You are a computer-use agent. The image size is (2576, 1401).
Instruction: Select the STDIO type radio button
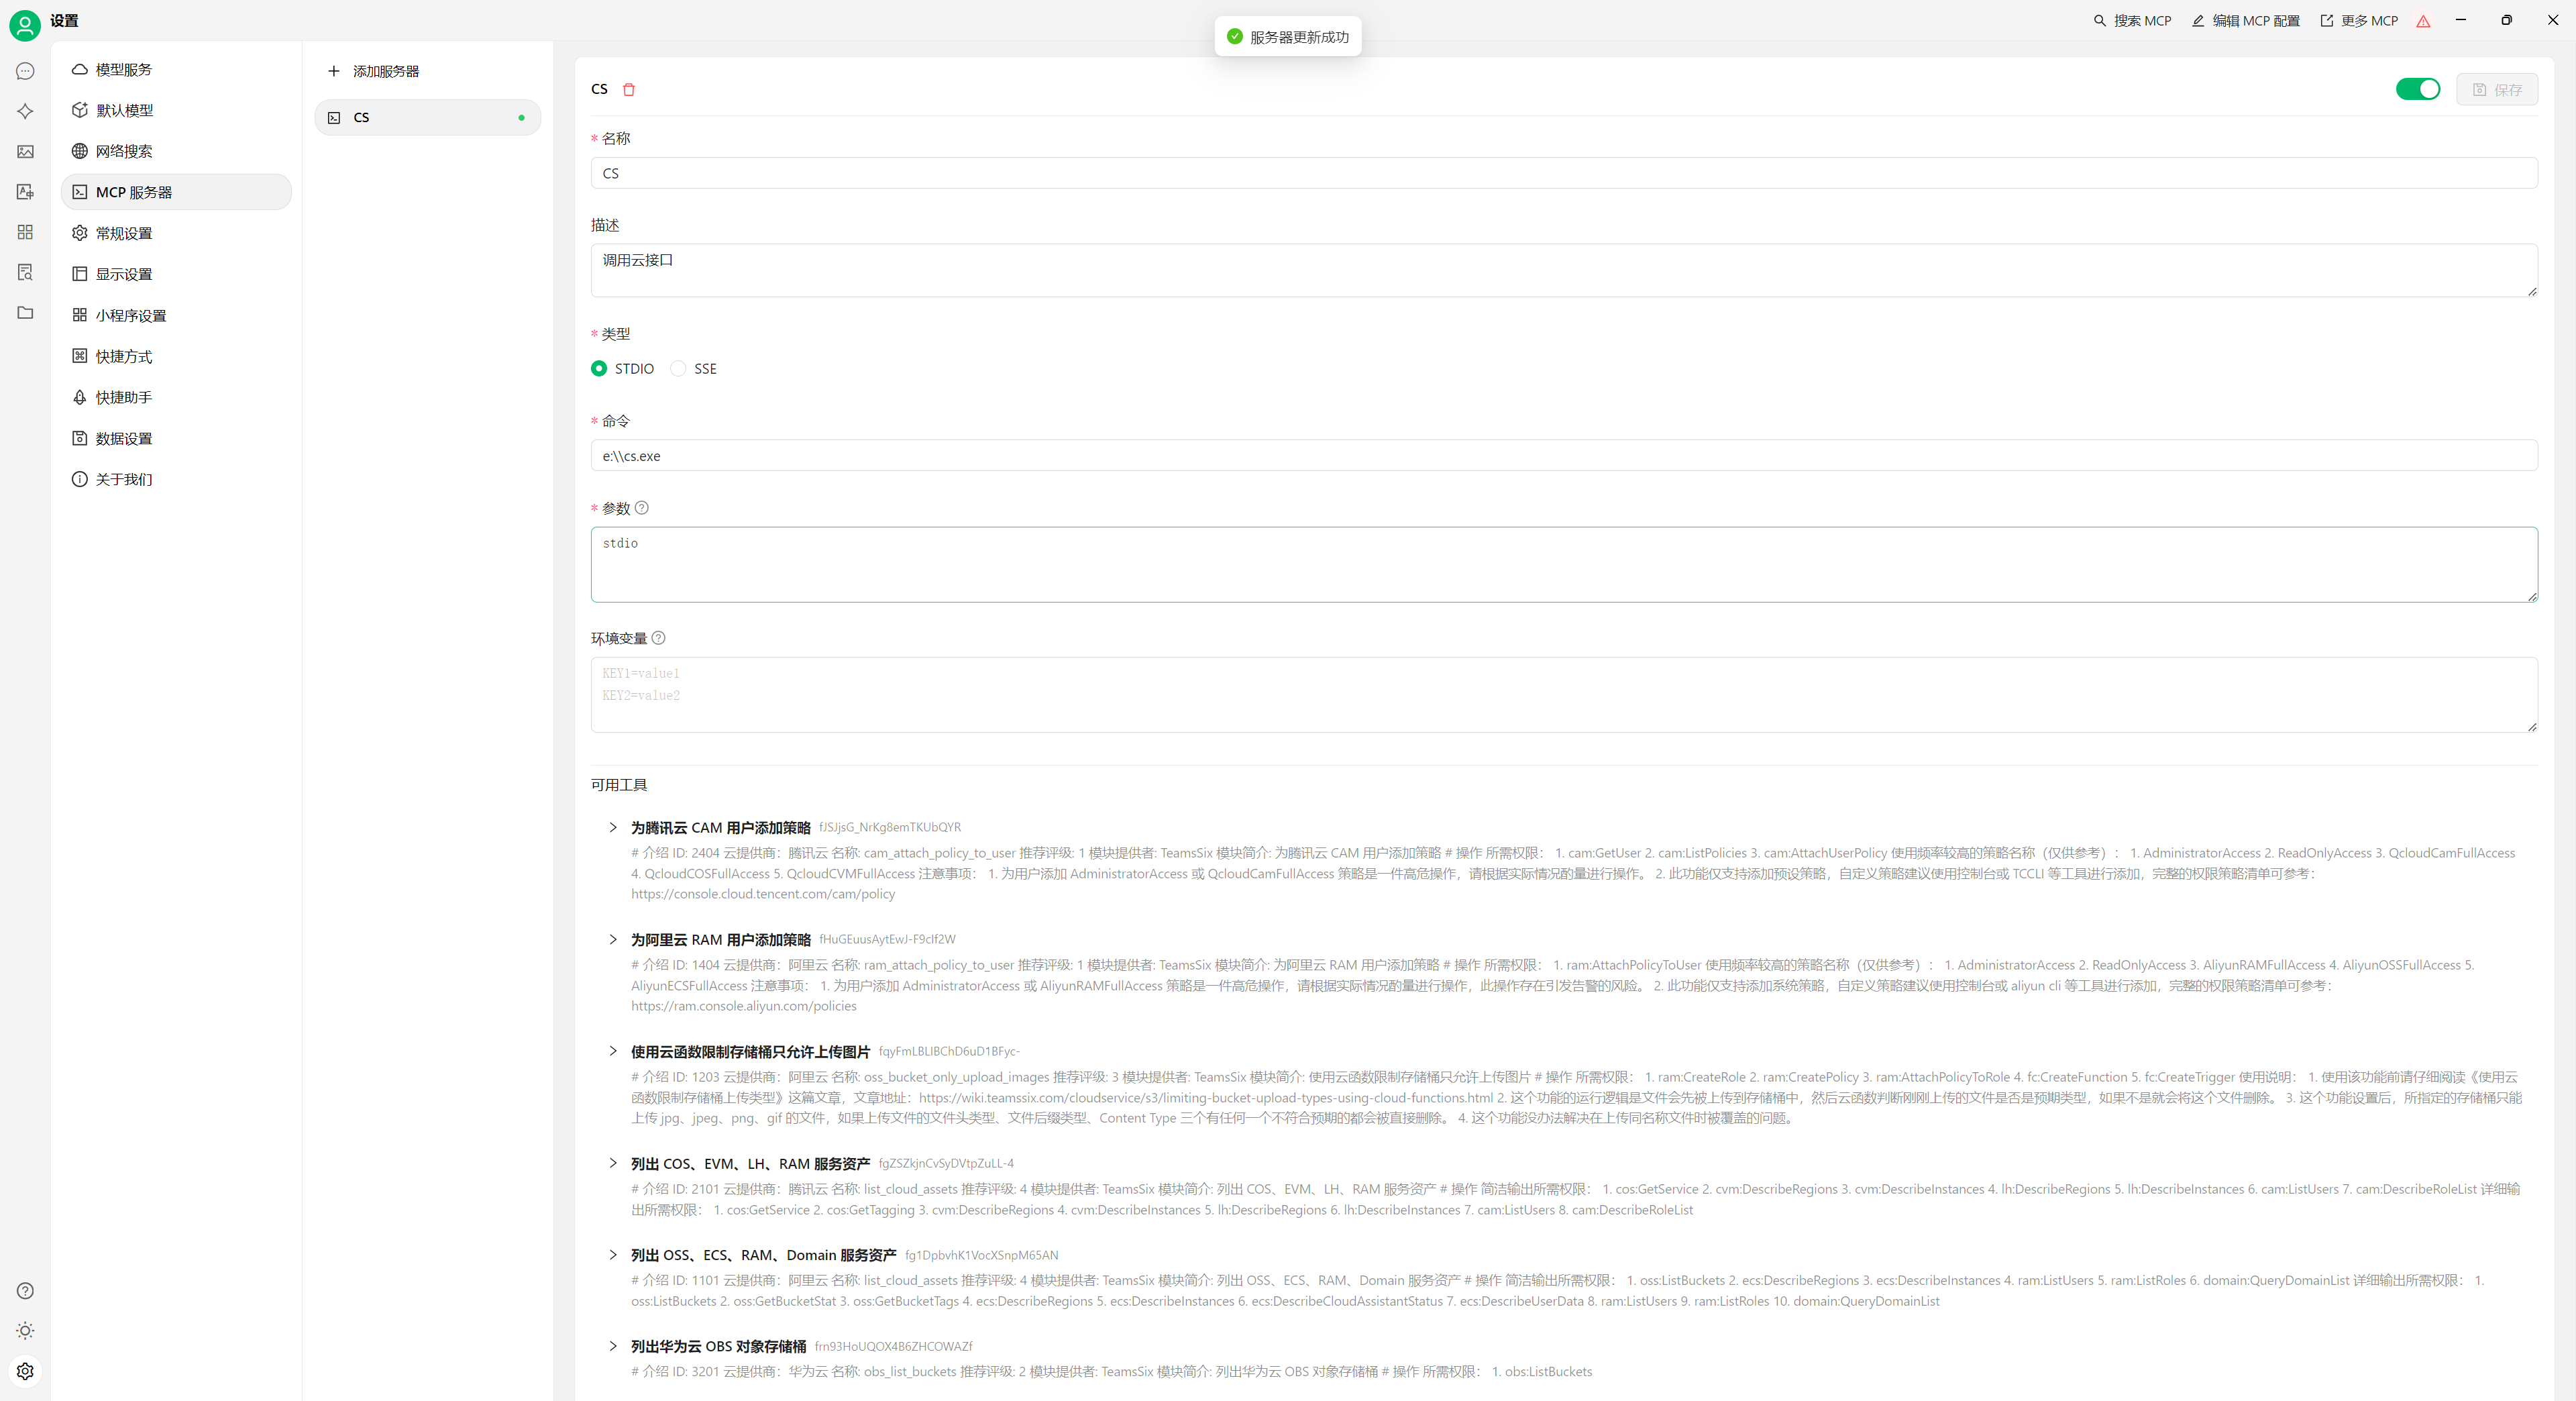[x=599, y=369]
